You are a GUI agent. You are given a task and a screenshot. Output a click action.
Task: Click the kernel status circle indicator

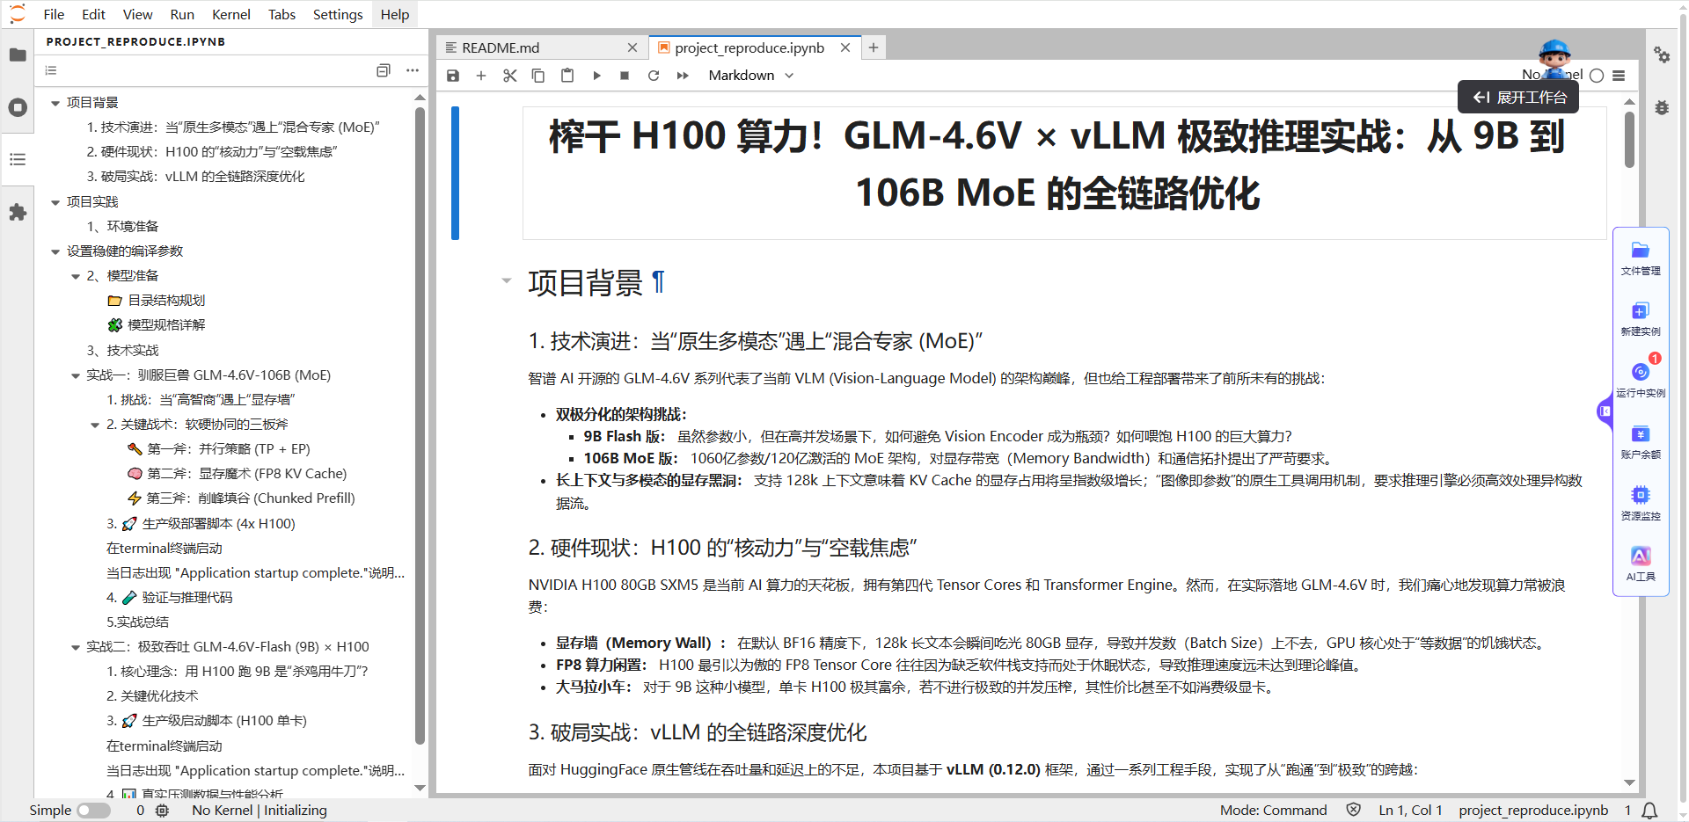pyautogui.click(x=1597, y=76)
